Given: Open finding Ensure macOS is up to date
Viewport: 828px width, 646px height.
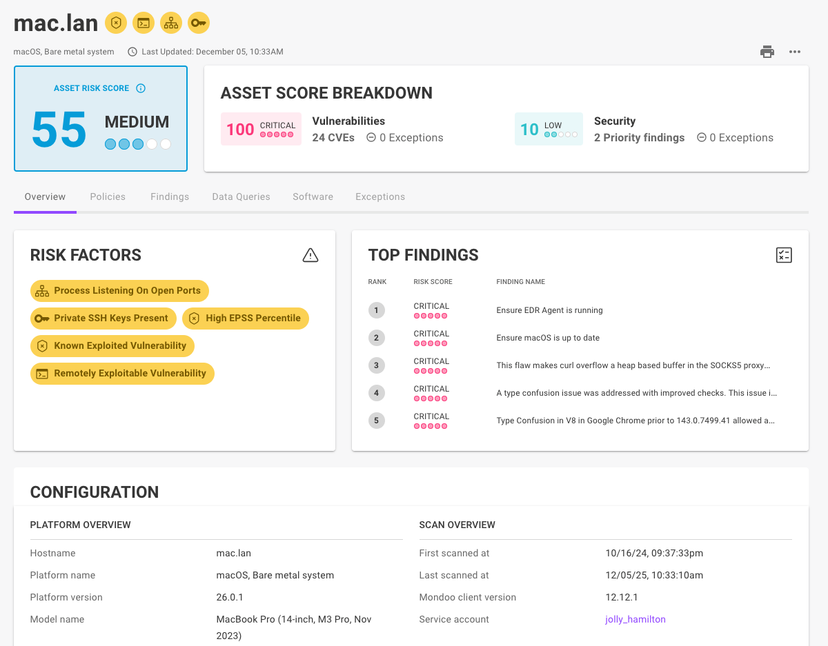Looking at the screenshot, I should click(x=548, y=338).
